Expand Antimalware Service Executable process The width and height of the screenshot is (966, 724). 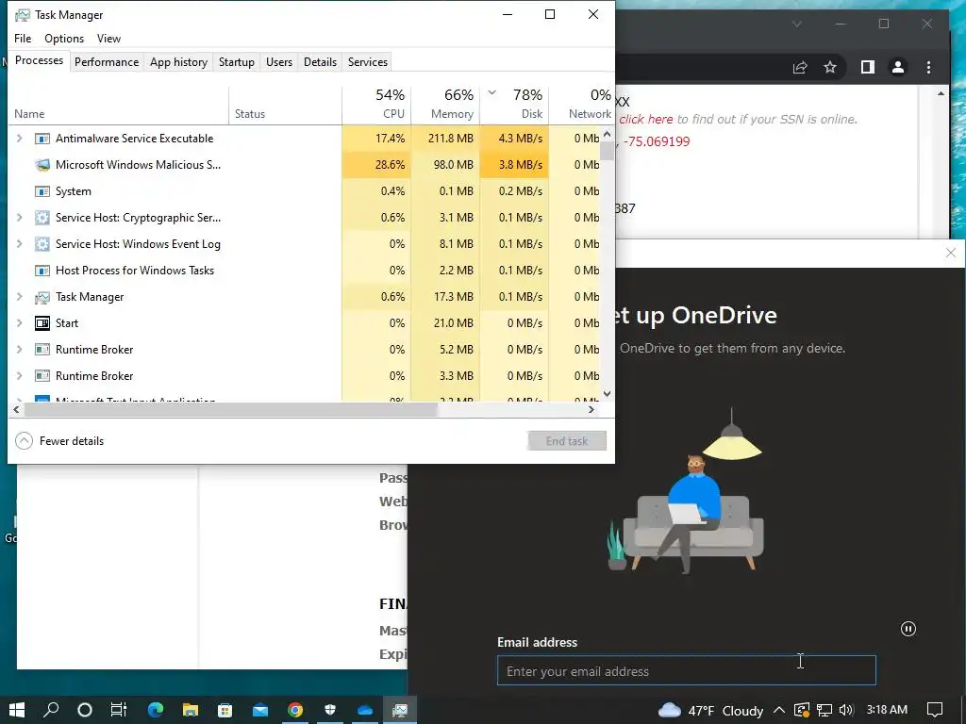coord(19,139)
